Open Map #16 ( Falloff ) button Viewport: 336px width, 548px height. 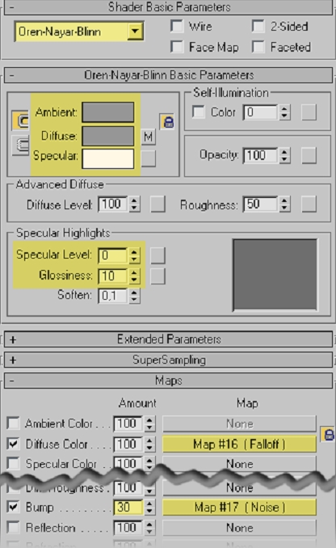240,445
